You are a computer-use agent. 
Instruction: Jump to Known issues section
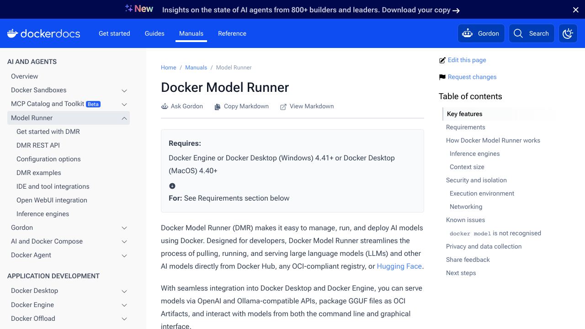coord(466,220)
